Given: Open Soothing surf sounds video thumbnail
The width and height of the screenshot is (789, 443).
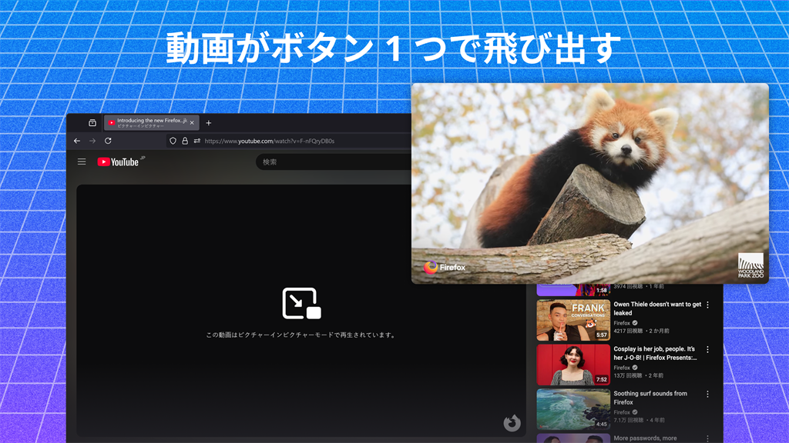Looking at the screenshot, I should tap(573, 409).
